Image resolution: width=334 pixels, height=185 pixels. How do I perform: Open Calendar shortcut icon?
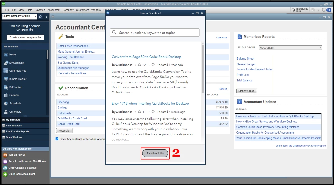click(x=6, y=95)
